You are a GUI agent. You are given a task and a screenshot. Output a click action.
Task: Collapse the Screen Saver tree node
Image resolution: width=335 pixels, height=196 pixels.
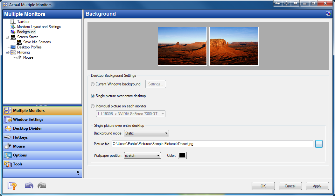point(7,37)
